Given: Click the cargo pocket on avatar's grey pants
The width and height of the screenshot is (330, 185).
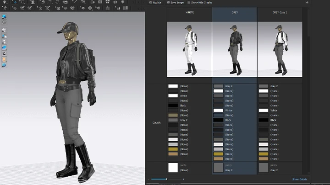Looking at the screenshot, I should coord(76,110).
